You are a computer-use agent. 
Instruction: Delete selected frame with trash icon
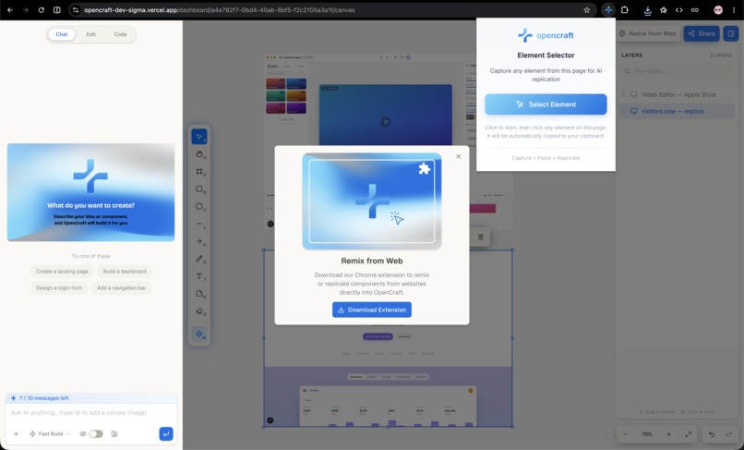pos(480,237)
